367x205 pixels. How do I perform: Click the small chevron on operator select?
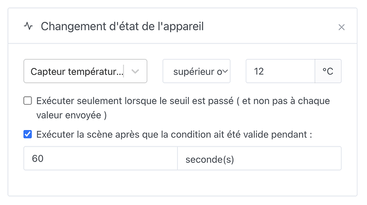[224, 71]
